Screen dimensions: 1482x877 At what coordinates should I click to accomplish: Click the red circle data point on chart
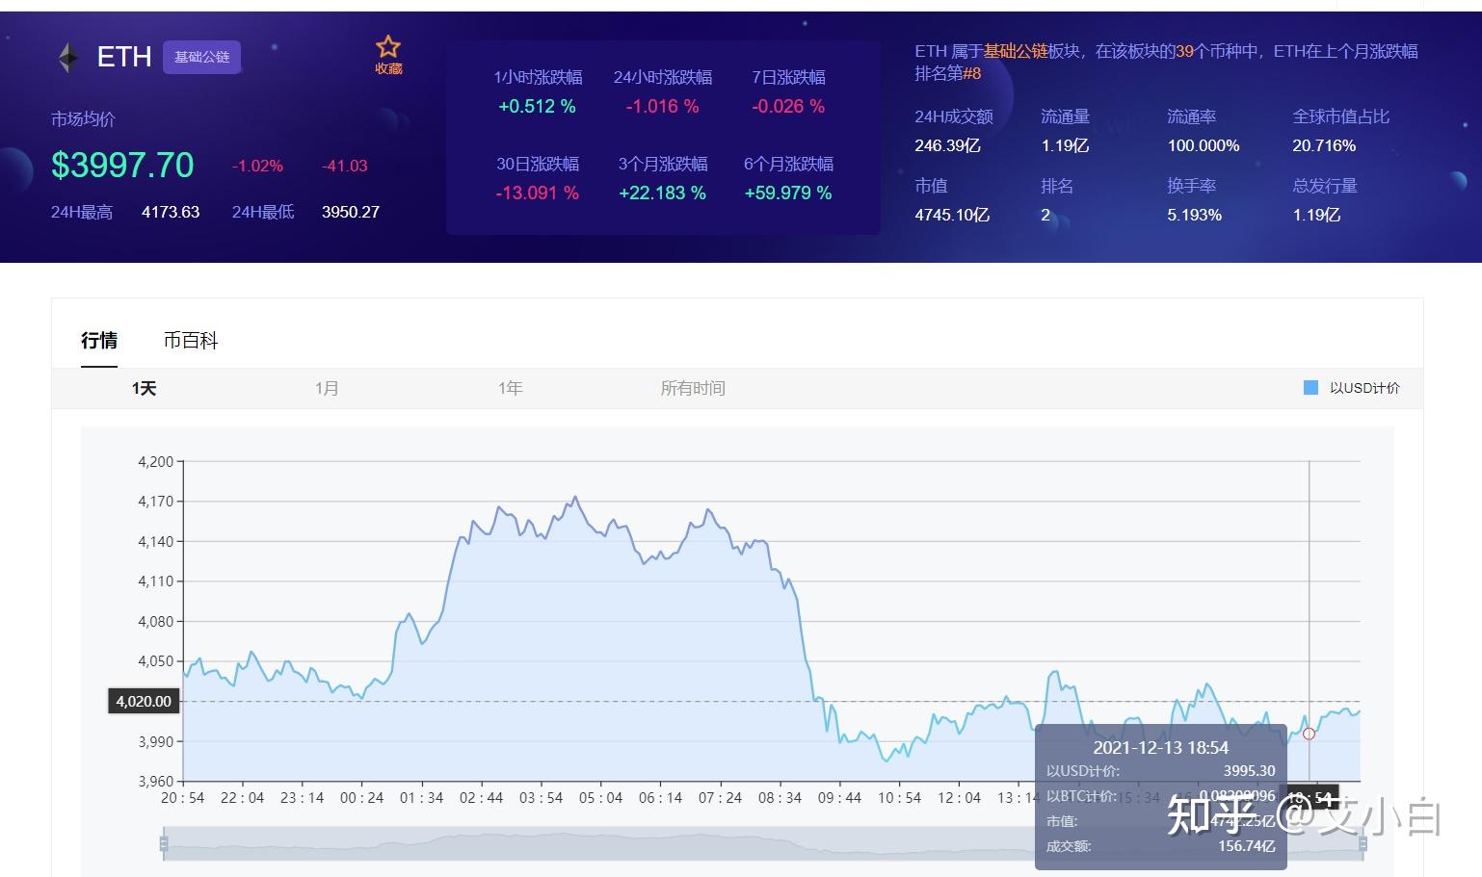tap(1309, 734)
